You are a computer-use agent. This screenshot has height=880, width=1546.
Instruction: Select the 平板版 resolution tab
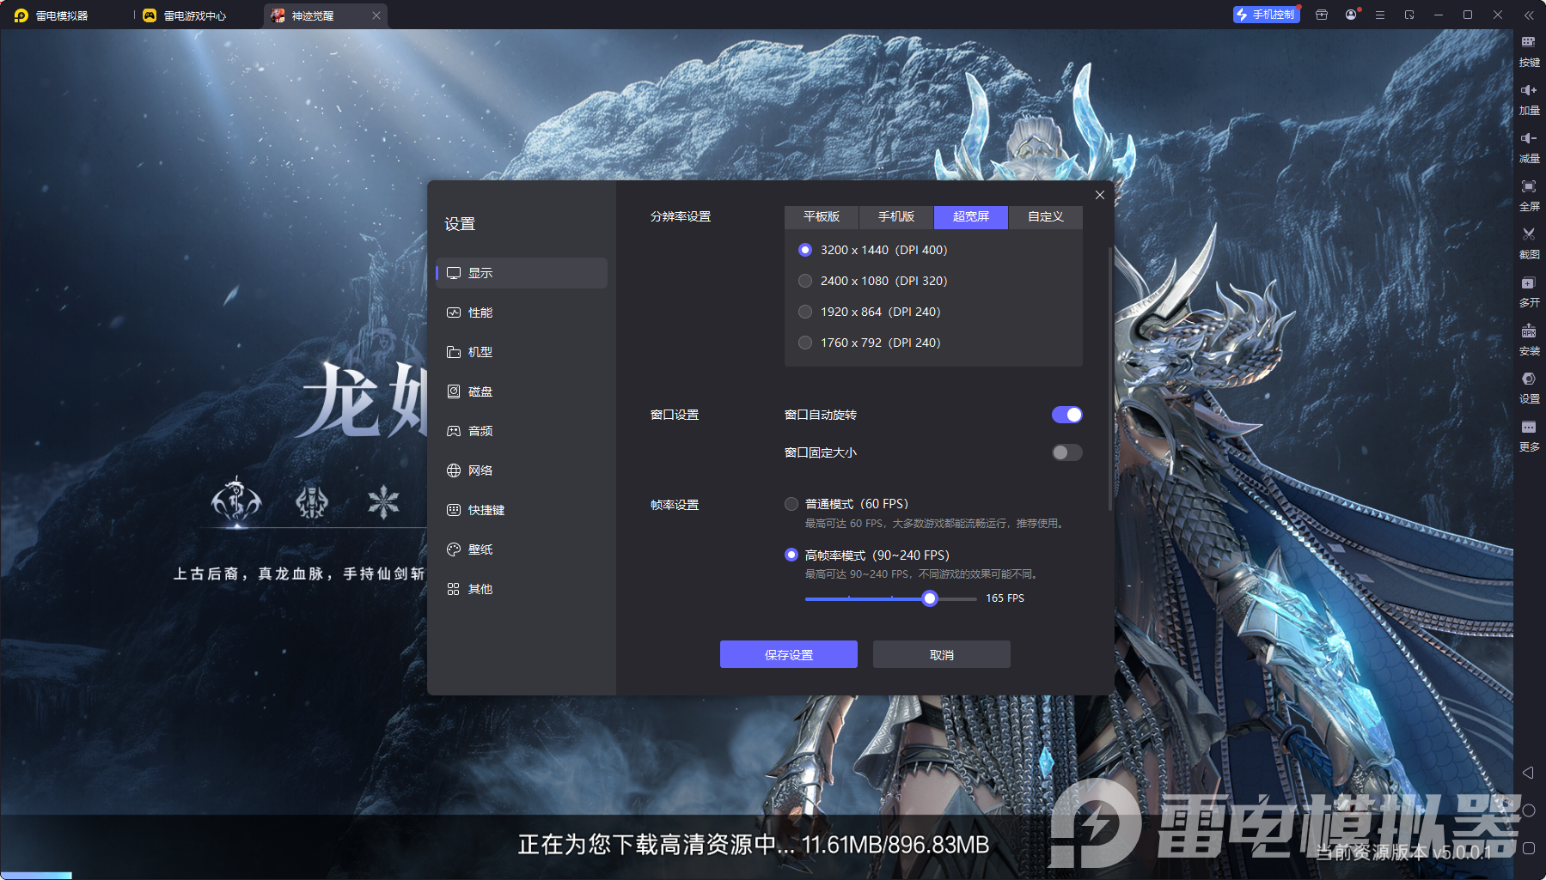tap(822, 217)
